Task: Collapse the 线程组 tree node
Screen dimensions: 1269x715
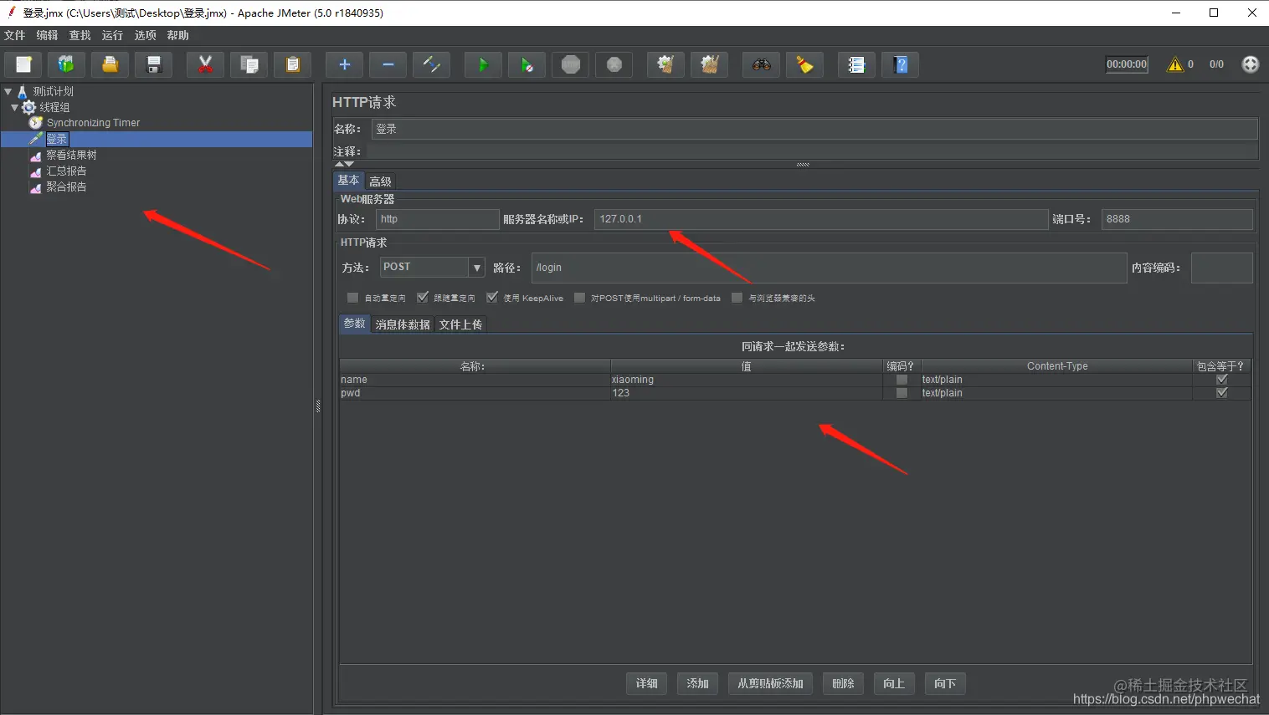Action: [14, 107]
